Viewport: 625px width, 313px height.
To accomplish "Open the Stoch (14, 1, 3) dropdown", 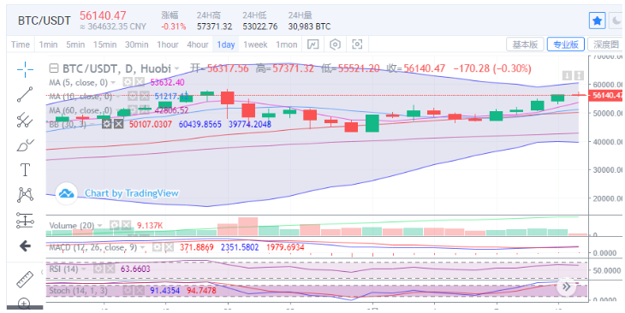I will click(113, 291).
